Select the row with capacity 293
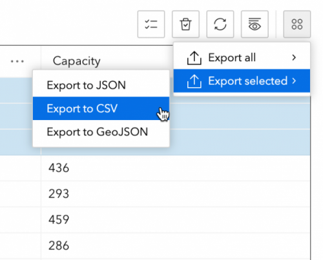 click(155, 194)
